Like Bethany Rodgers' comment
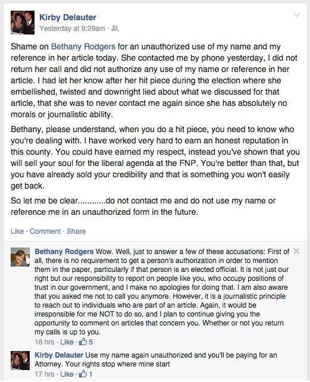310x382 pixels. (x=67, y=342)
